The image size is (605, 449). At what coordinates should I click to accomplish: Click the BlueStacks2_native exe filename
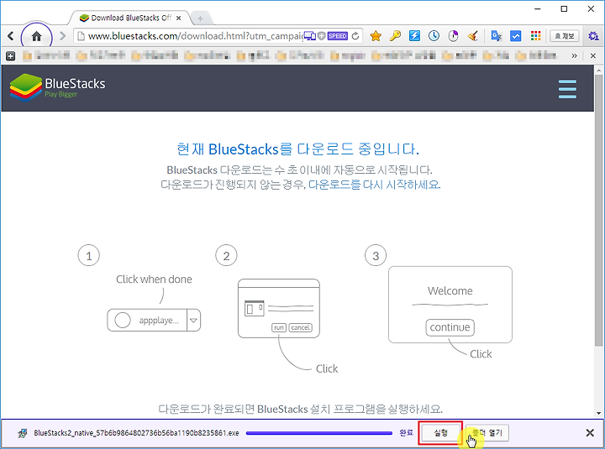(136, 433)
